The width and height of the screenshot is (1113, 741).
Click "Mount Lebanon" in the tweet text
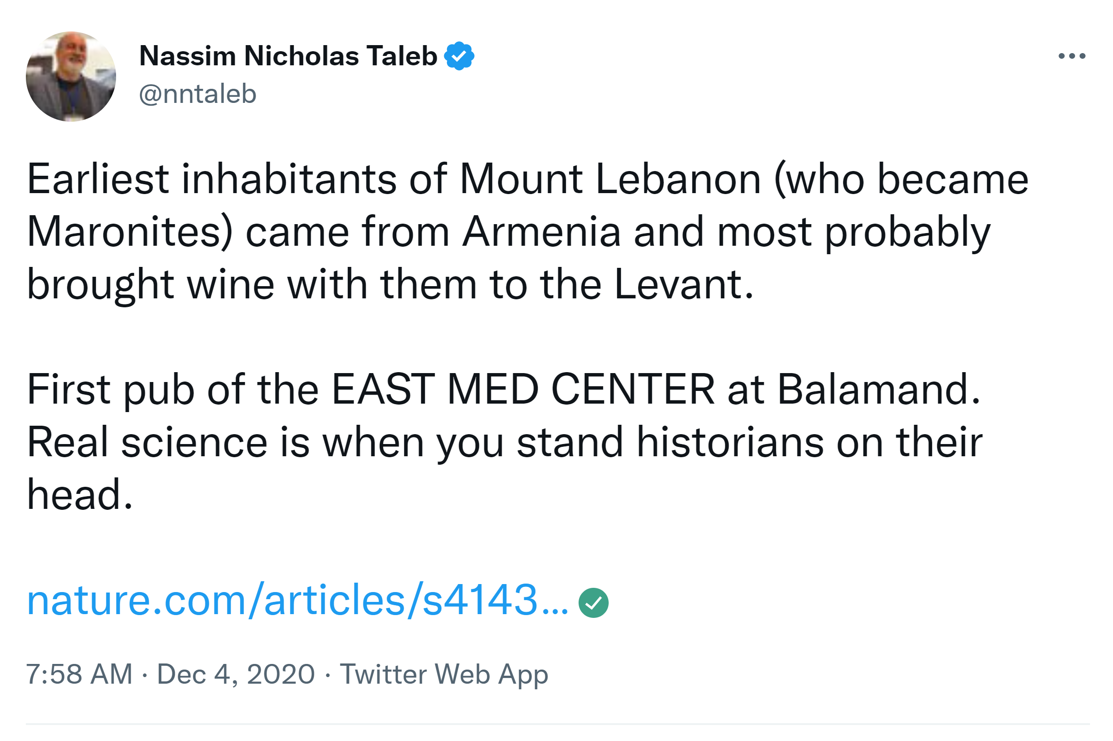point(610,179)
